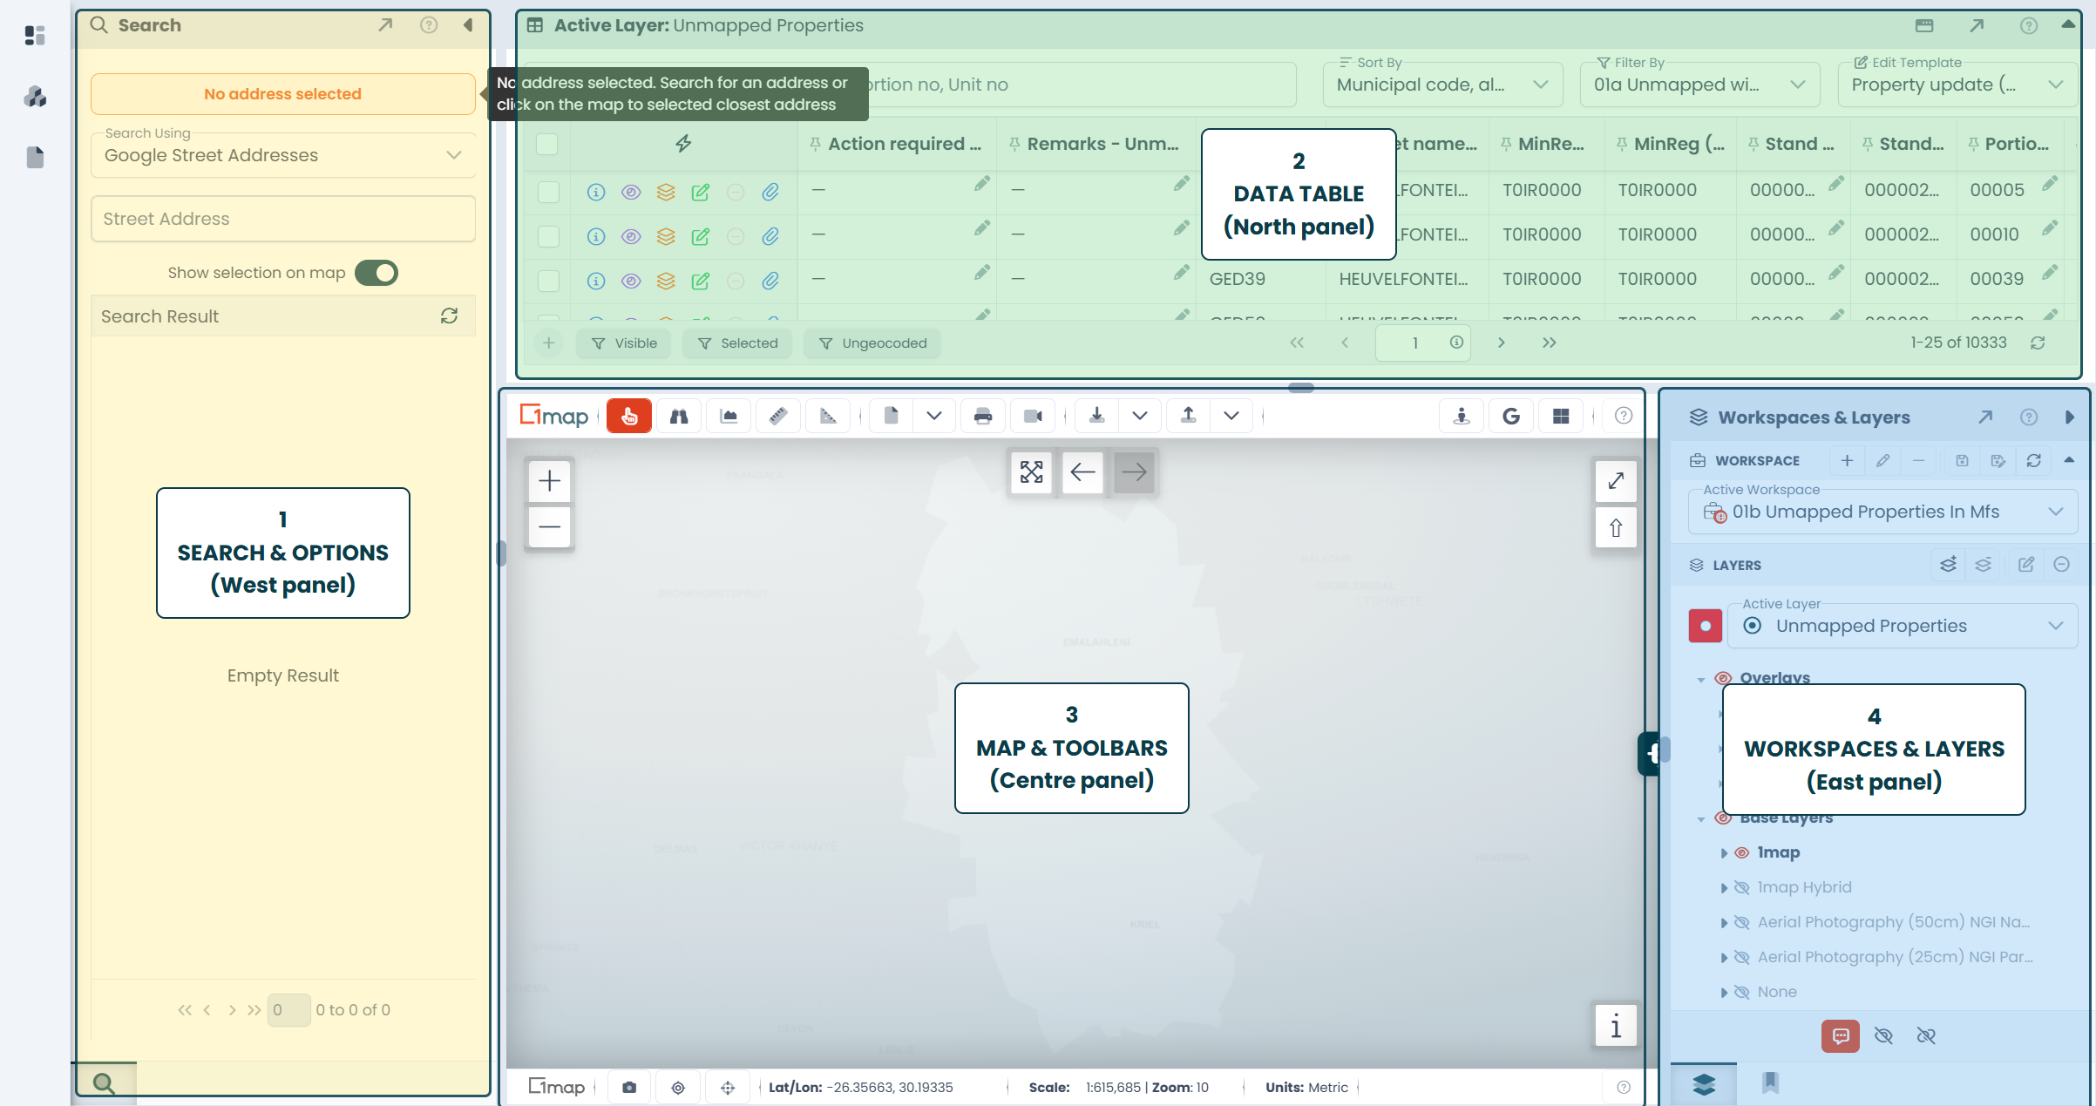The height and width of the screenshot is (1106, 2096).
Task: Open the Edit Template dropdown
Action: (1957, 85)
